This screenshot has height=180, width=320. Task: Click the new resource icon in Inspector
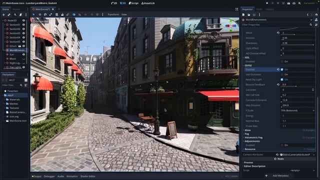coord(243,14)
